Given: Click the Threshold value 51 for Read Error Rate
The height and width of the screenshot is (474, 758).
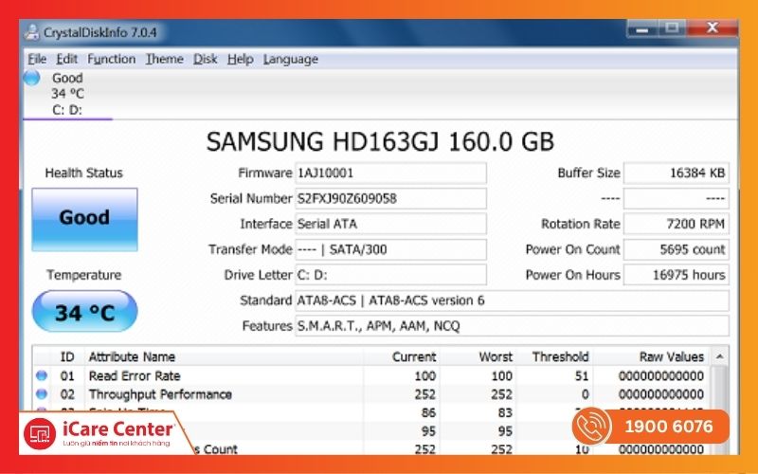Looking at the screenshot, I should tap(582, 375).
